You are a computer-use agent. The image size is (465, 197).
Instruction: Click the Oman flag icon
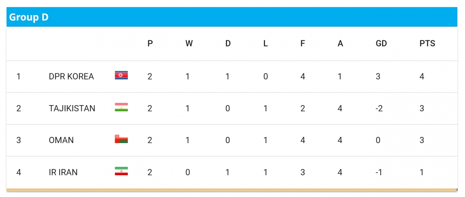pos(121,139)
